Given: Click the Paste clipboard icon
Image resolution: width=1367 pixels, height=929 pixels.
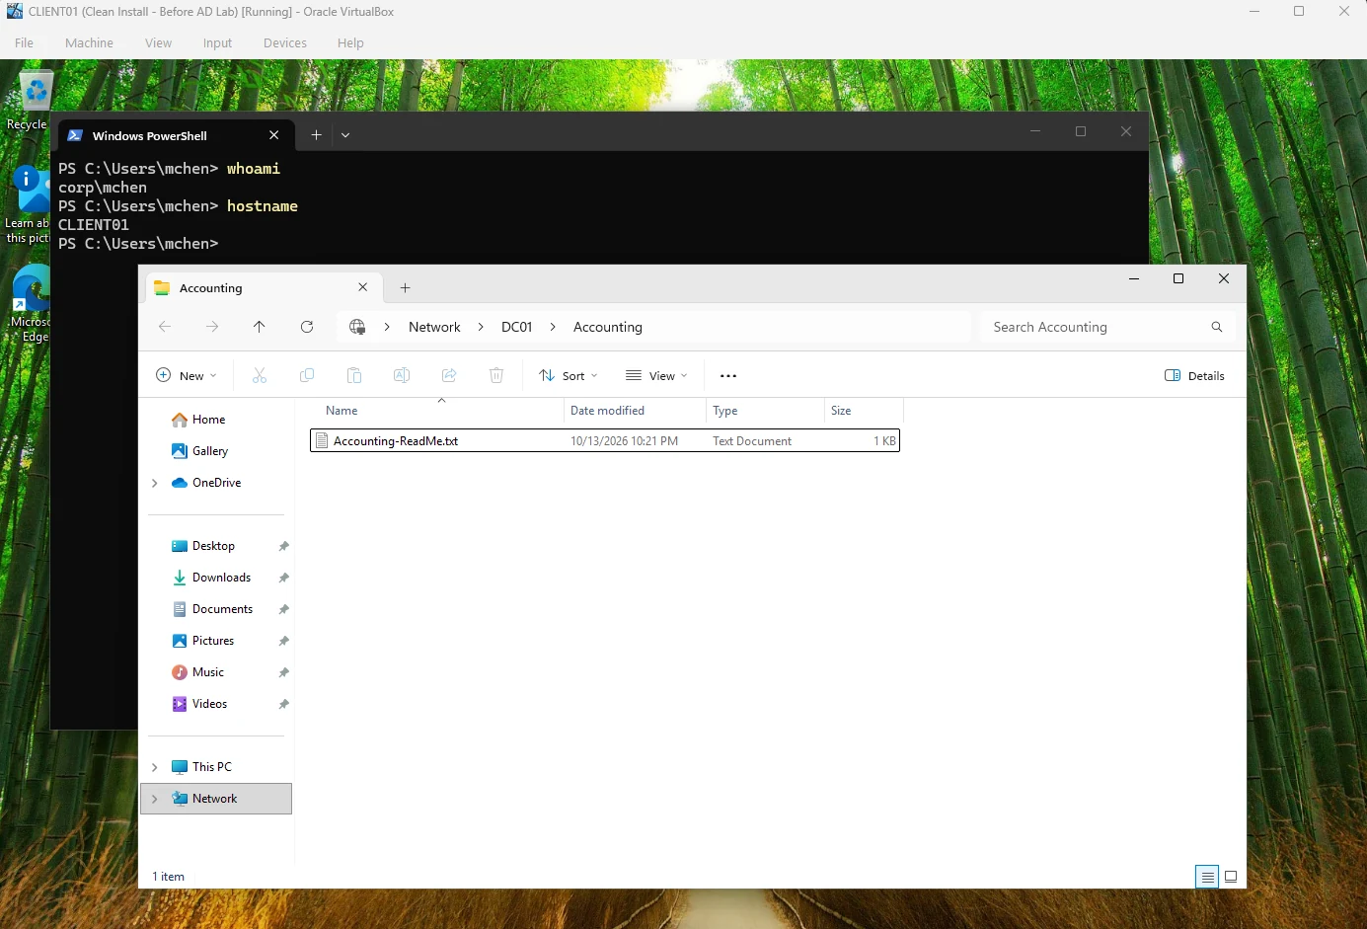Looking at the screenshot, I should [x=354, y=376].
